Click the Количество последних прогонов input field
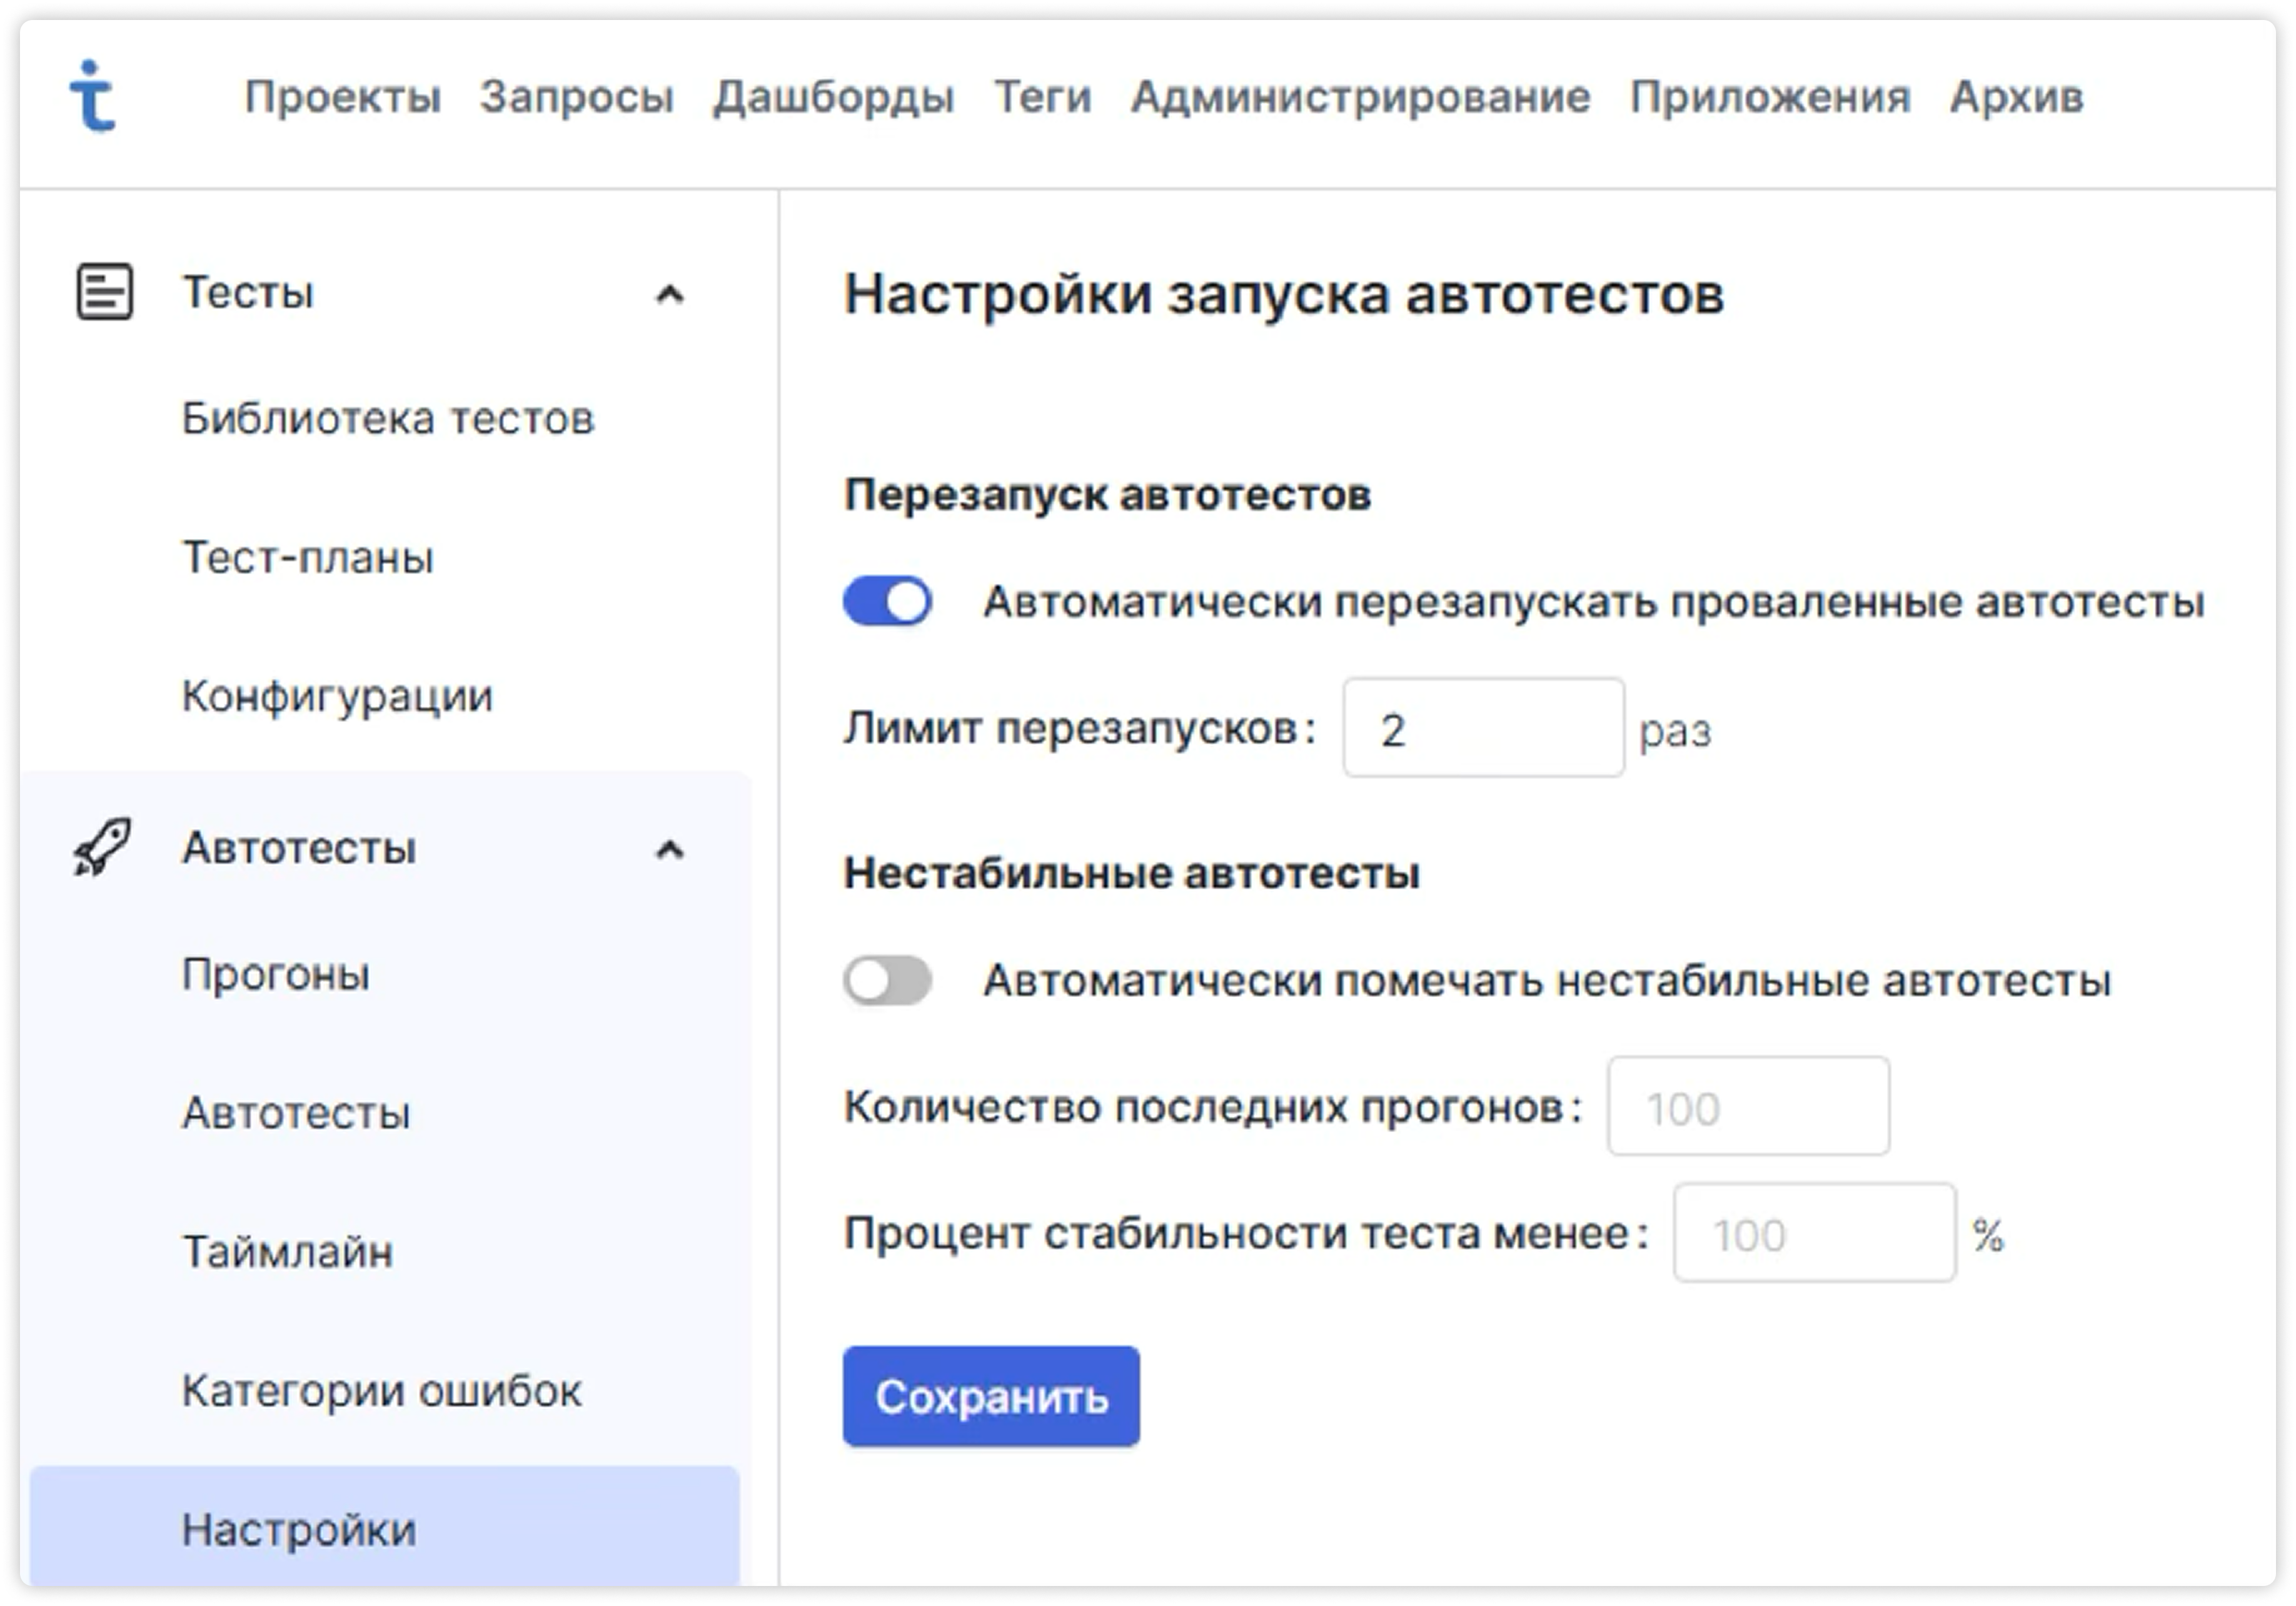Screen dimensions: 2296x1606 click(x=1748, y=1106)
